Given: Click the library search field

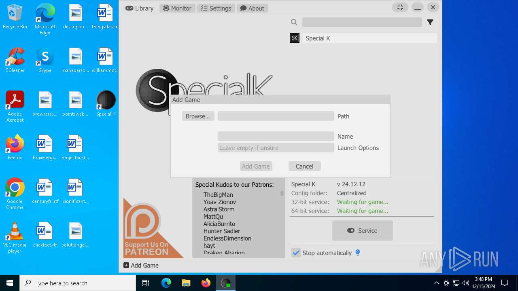Looking at the screenshot, I should click(362, 22).
